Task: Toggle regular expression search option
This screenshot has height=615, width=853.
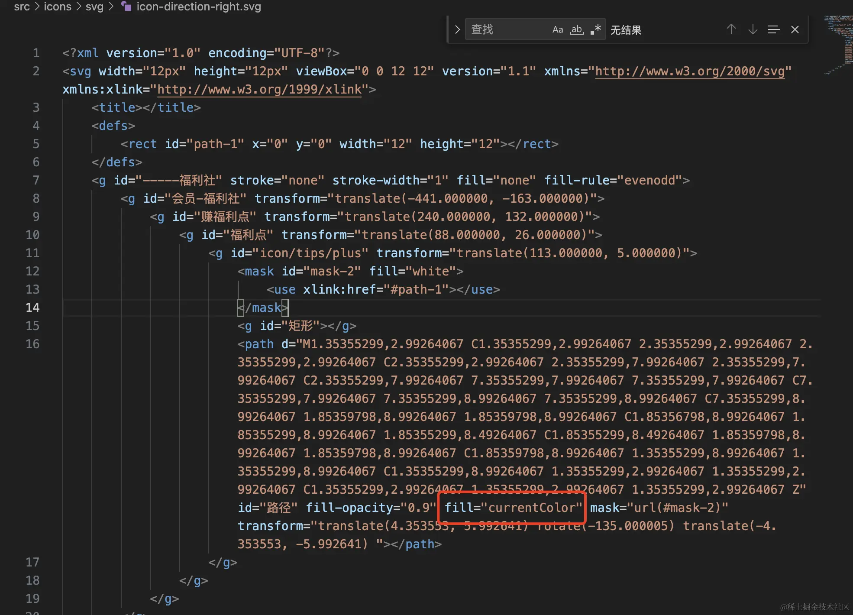Action: tap(596, 29)
